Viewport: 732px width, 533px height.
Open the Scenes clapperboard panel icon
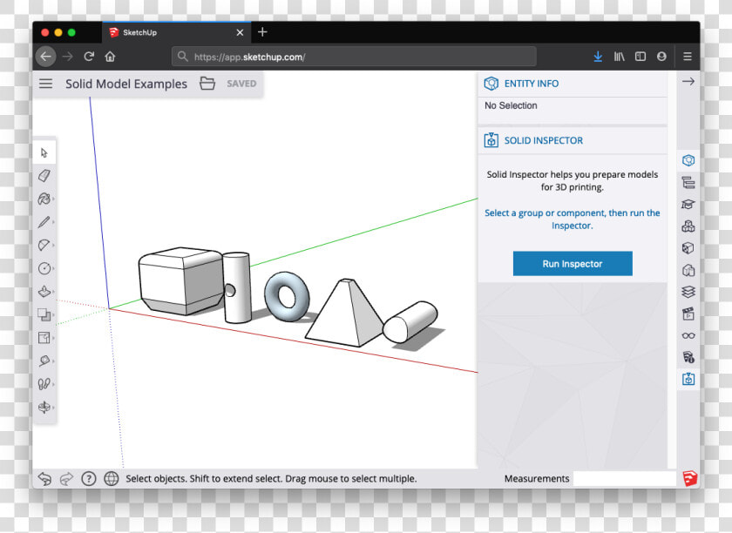point(688,314)
